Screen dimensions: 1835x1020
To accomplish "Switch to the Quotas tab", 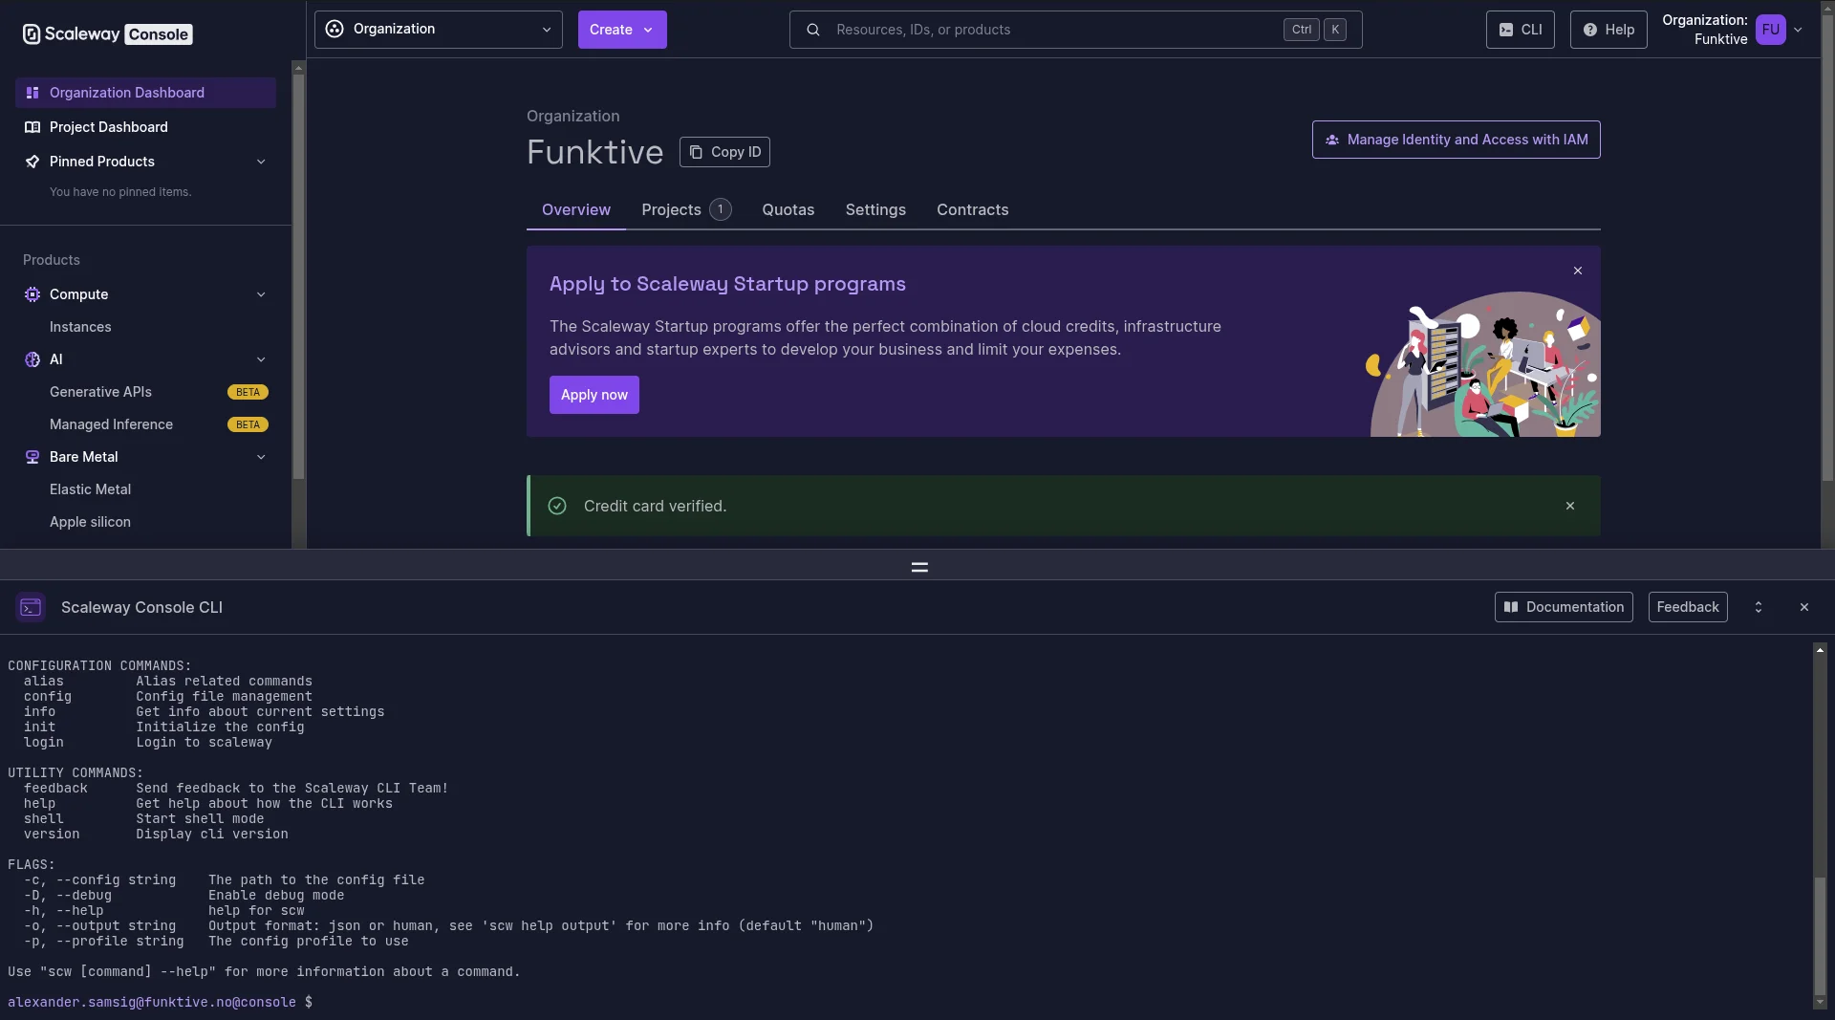I will pos(788,210).
